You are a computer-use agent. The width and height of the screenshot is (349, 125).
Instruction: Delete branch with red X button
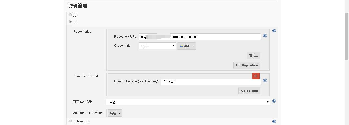pyautogui.click(x=255, y=76)
